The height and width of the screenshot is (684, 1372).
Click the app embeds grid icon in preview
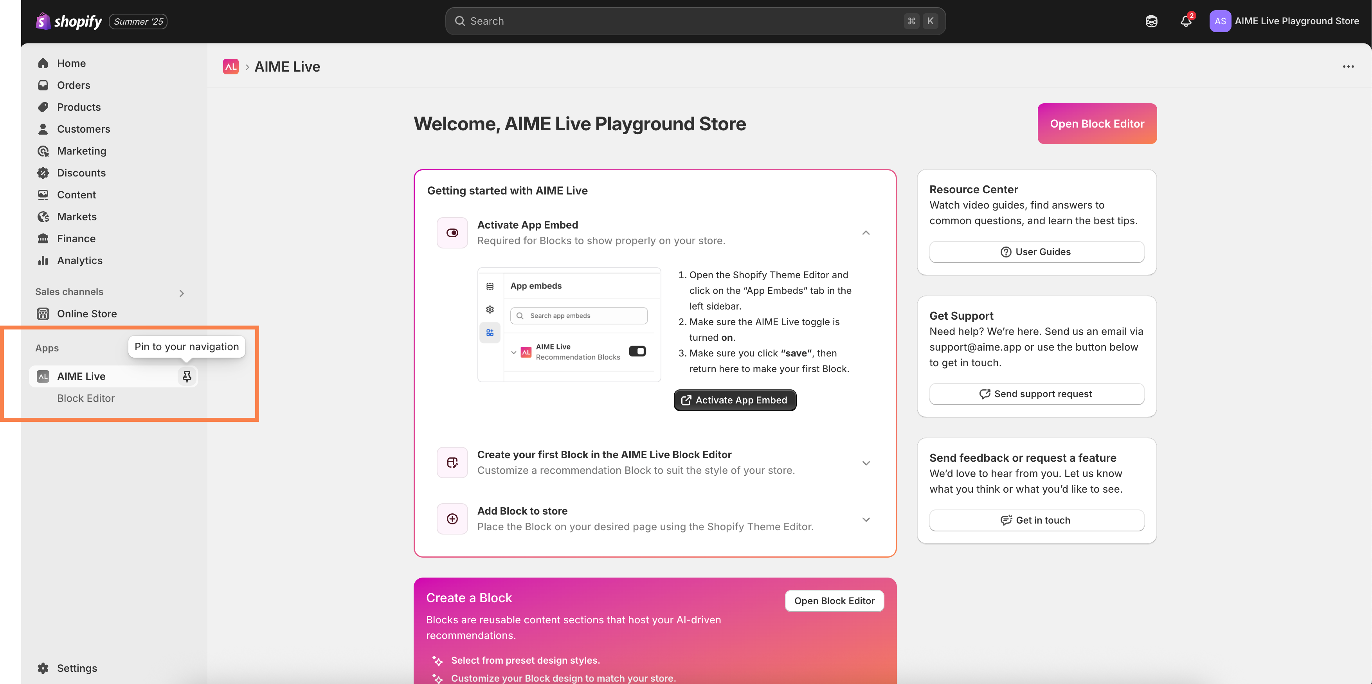(x=490, y=333)
